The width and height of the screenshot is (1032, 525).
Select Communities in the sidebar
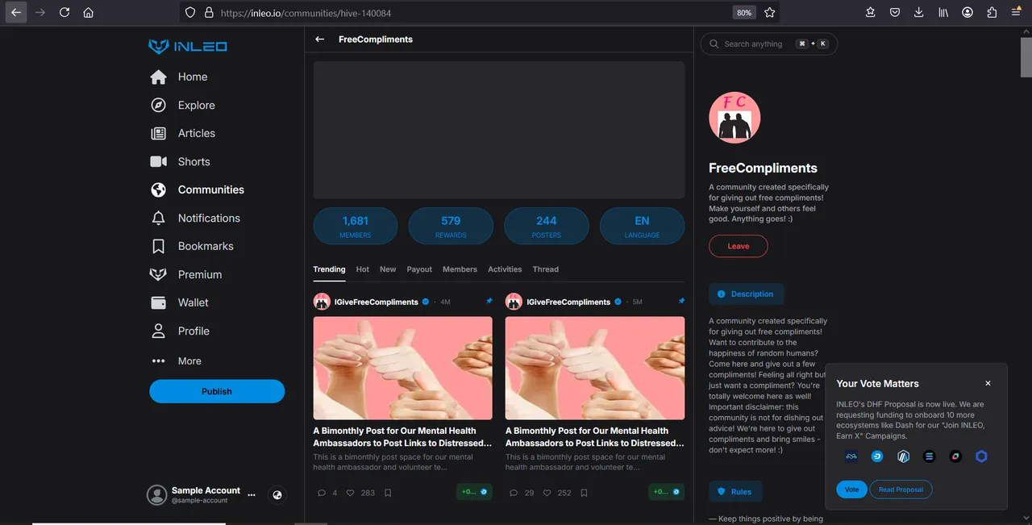(198, 190)
